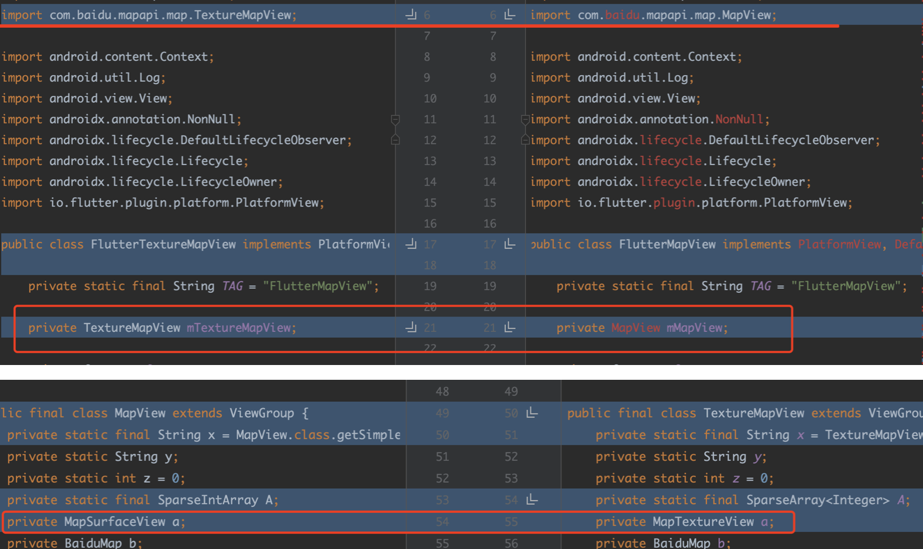923x549 pixels.
Task: Click the FlutterTextureMapView class declaration
Action: tap(195, 244)
